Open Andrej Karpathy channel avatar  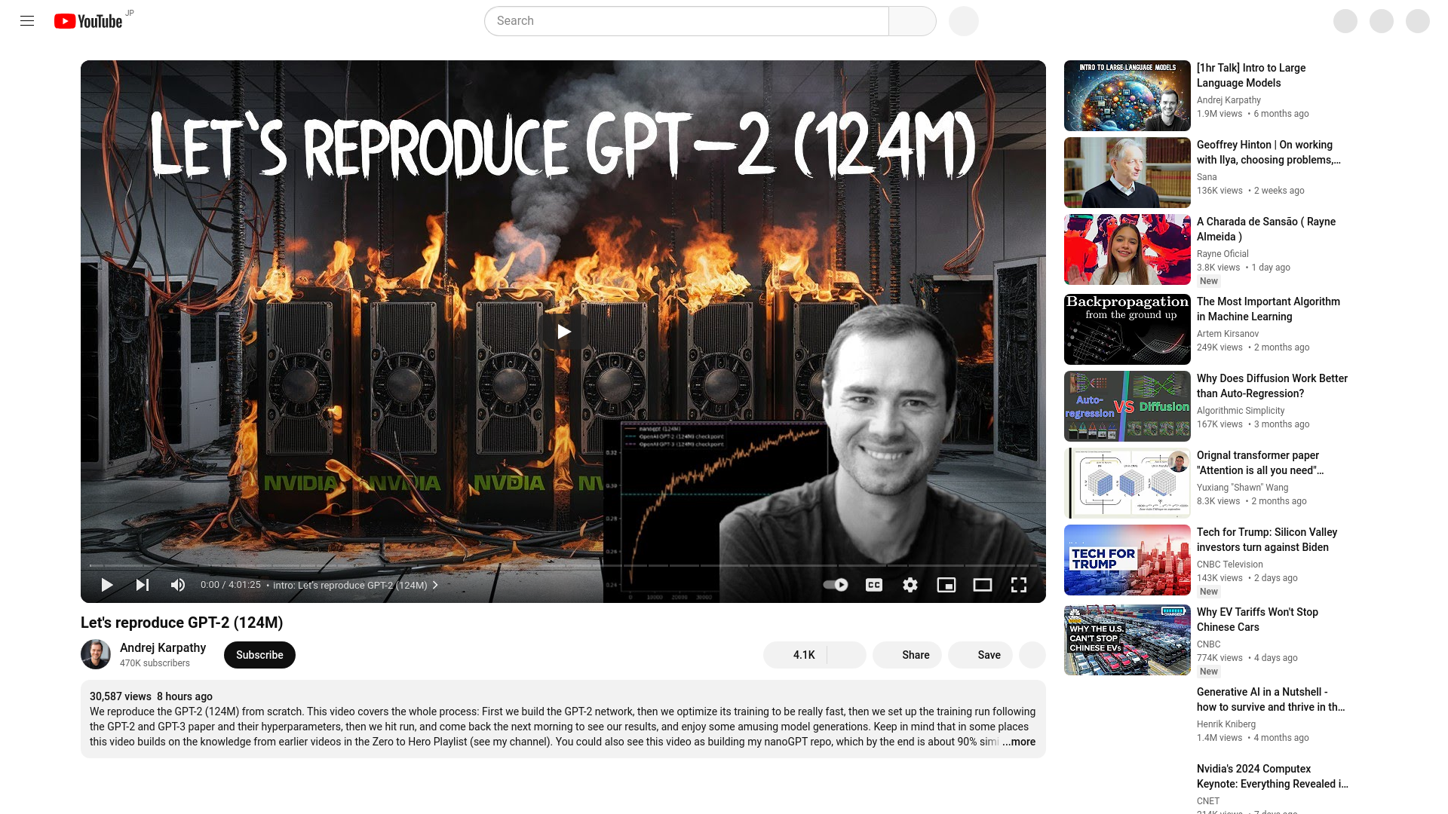tap(96, 654)
